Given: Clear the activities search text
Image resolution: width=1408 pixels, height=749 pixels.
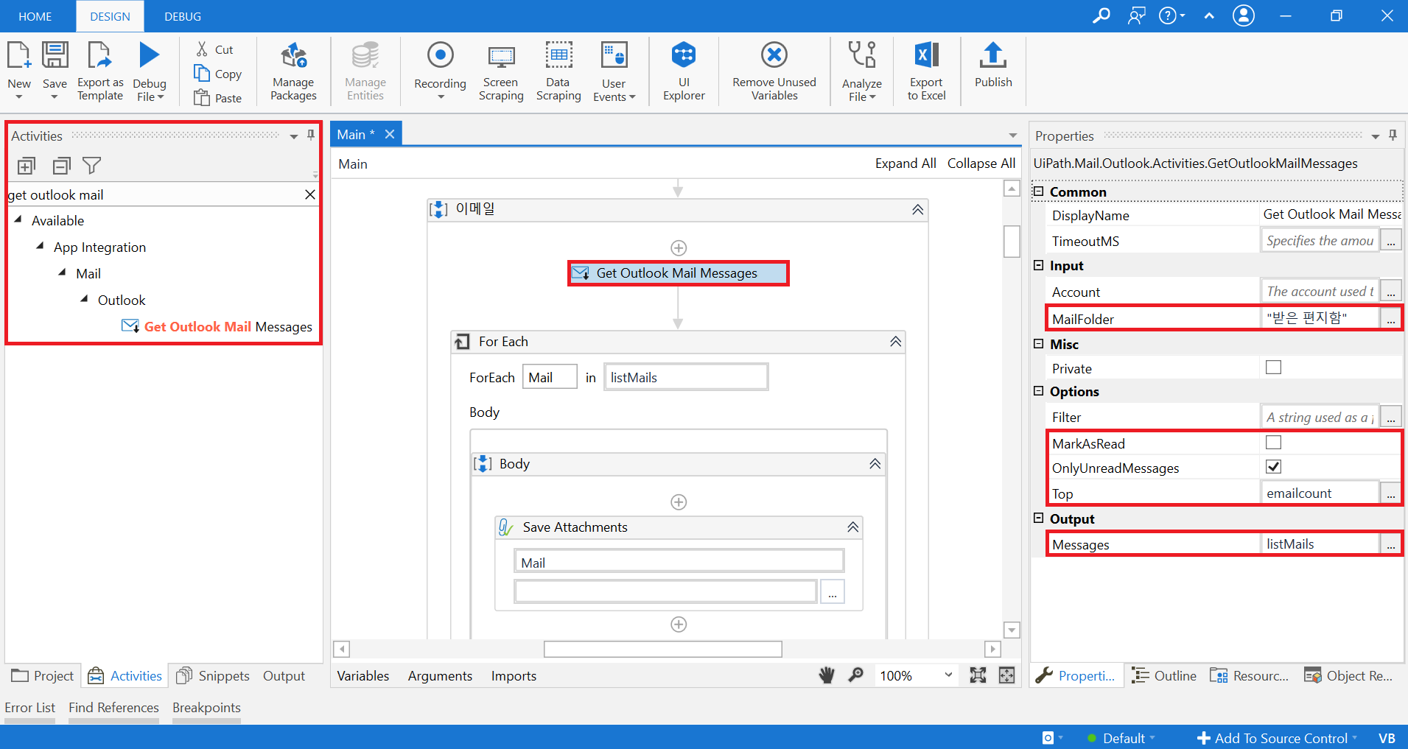Looking at the screenshot, I should 310,194.
